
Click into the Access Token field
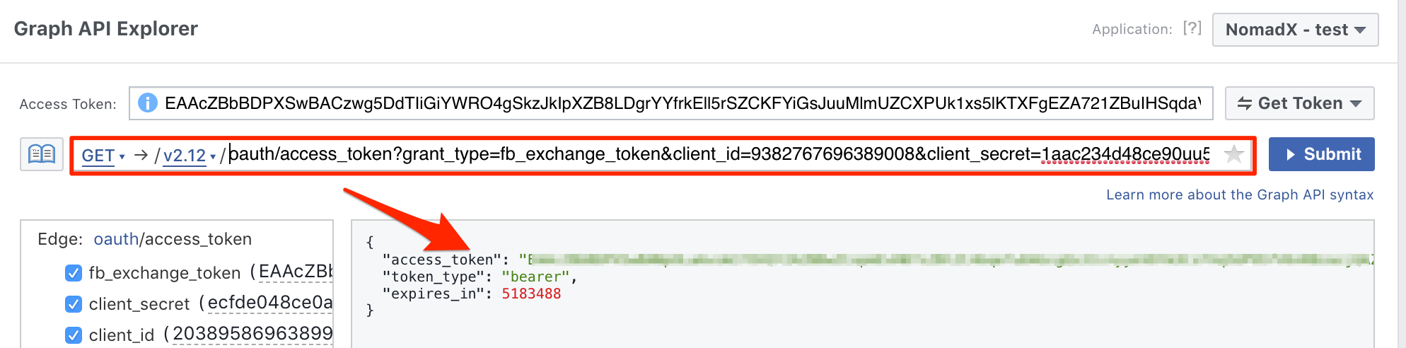click(x=670, y=103)
